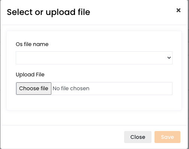The image size is (189, 149).
Task: Click the 'Os file name' label
Action: tap(32, 44)
